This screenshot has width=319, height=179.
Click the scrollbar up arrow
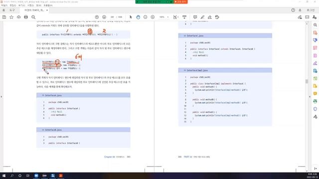(307, 24)
